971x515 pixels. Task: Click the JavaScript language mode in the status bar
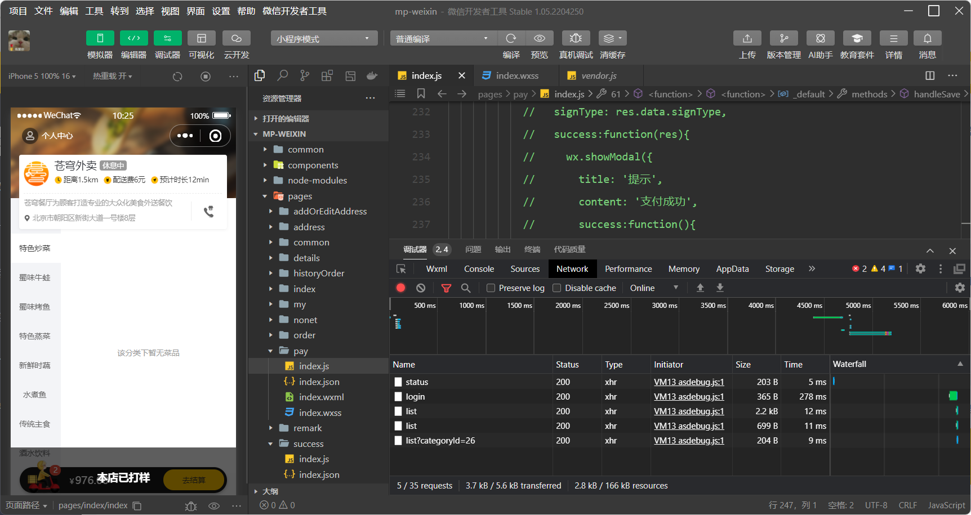point(946,505)
